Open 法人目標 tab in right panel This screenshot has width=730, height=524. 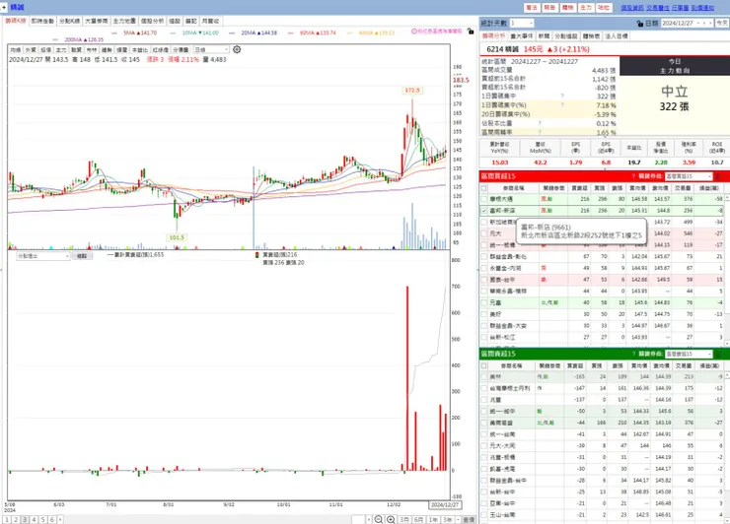tap(617, 35)
